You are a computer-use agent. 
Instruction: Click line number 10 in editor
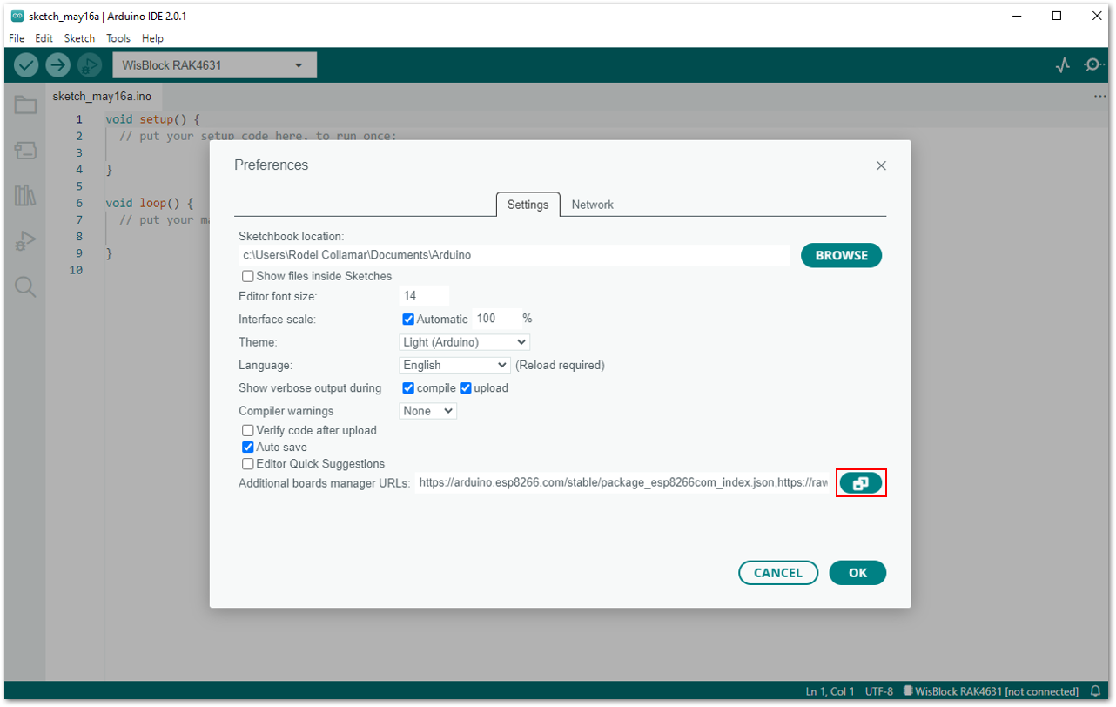coord(76,270)
